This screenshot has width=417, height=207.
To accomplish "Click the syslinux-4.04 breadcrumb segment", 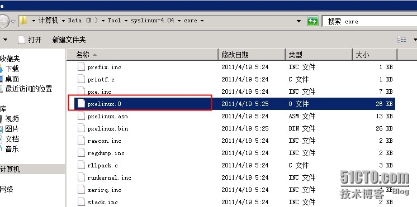I will [x=153, y=21].
